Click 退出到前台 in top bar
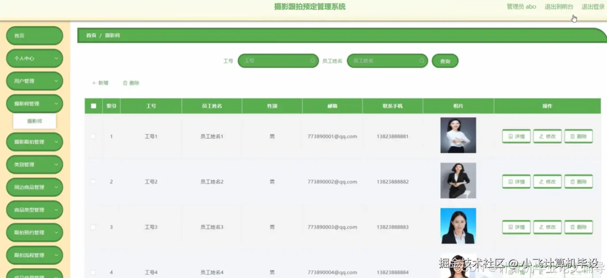The image size is (607, 278). (559, 7)
